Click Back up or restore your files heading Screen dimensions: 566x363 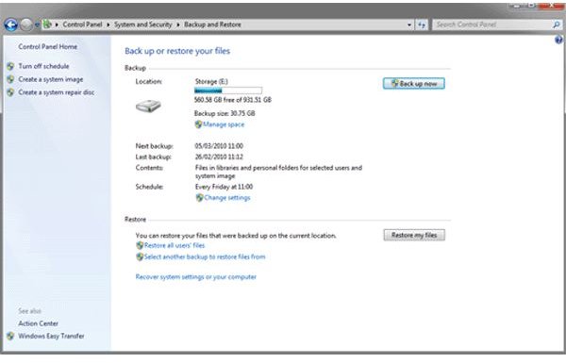coord(177,51)
